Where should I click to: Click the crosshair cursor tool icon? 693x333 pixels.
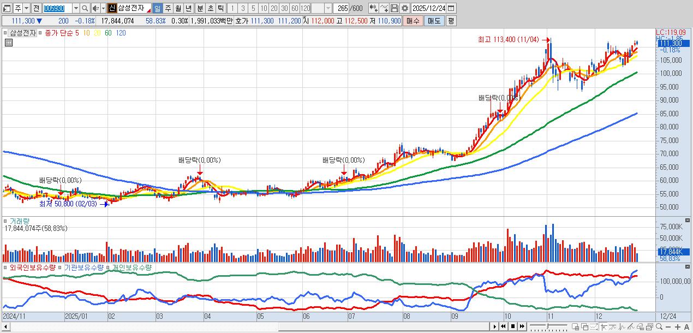pos(604,326)
